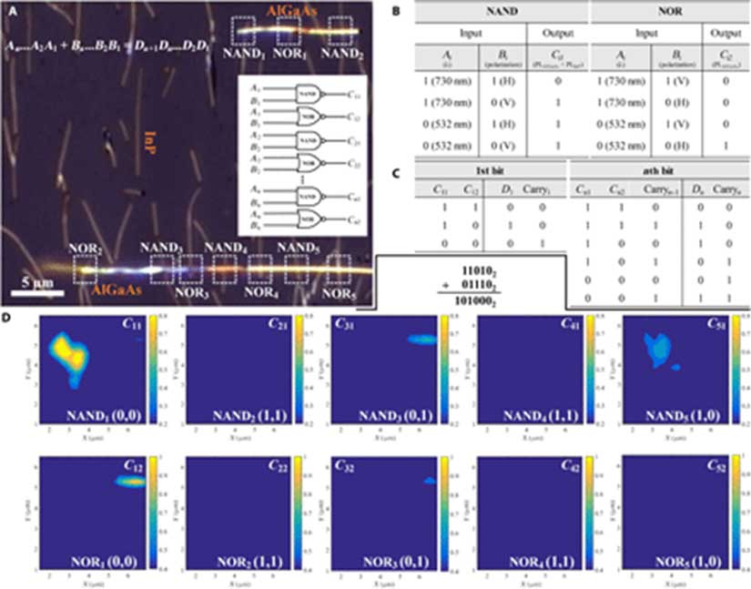The image size is (751, 589).
Task: Click the color bar beside the C11 heatmap
Action: pos(153,370)
